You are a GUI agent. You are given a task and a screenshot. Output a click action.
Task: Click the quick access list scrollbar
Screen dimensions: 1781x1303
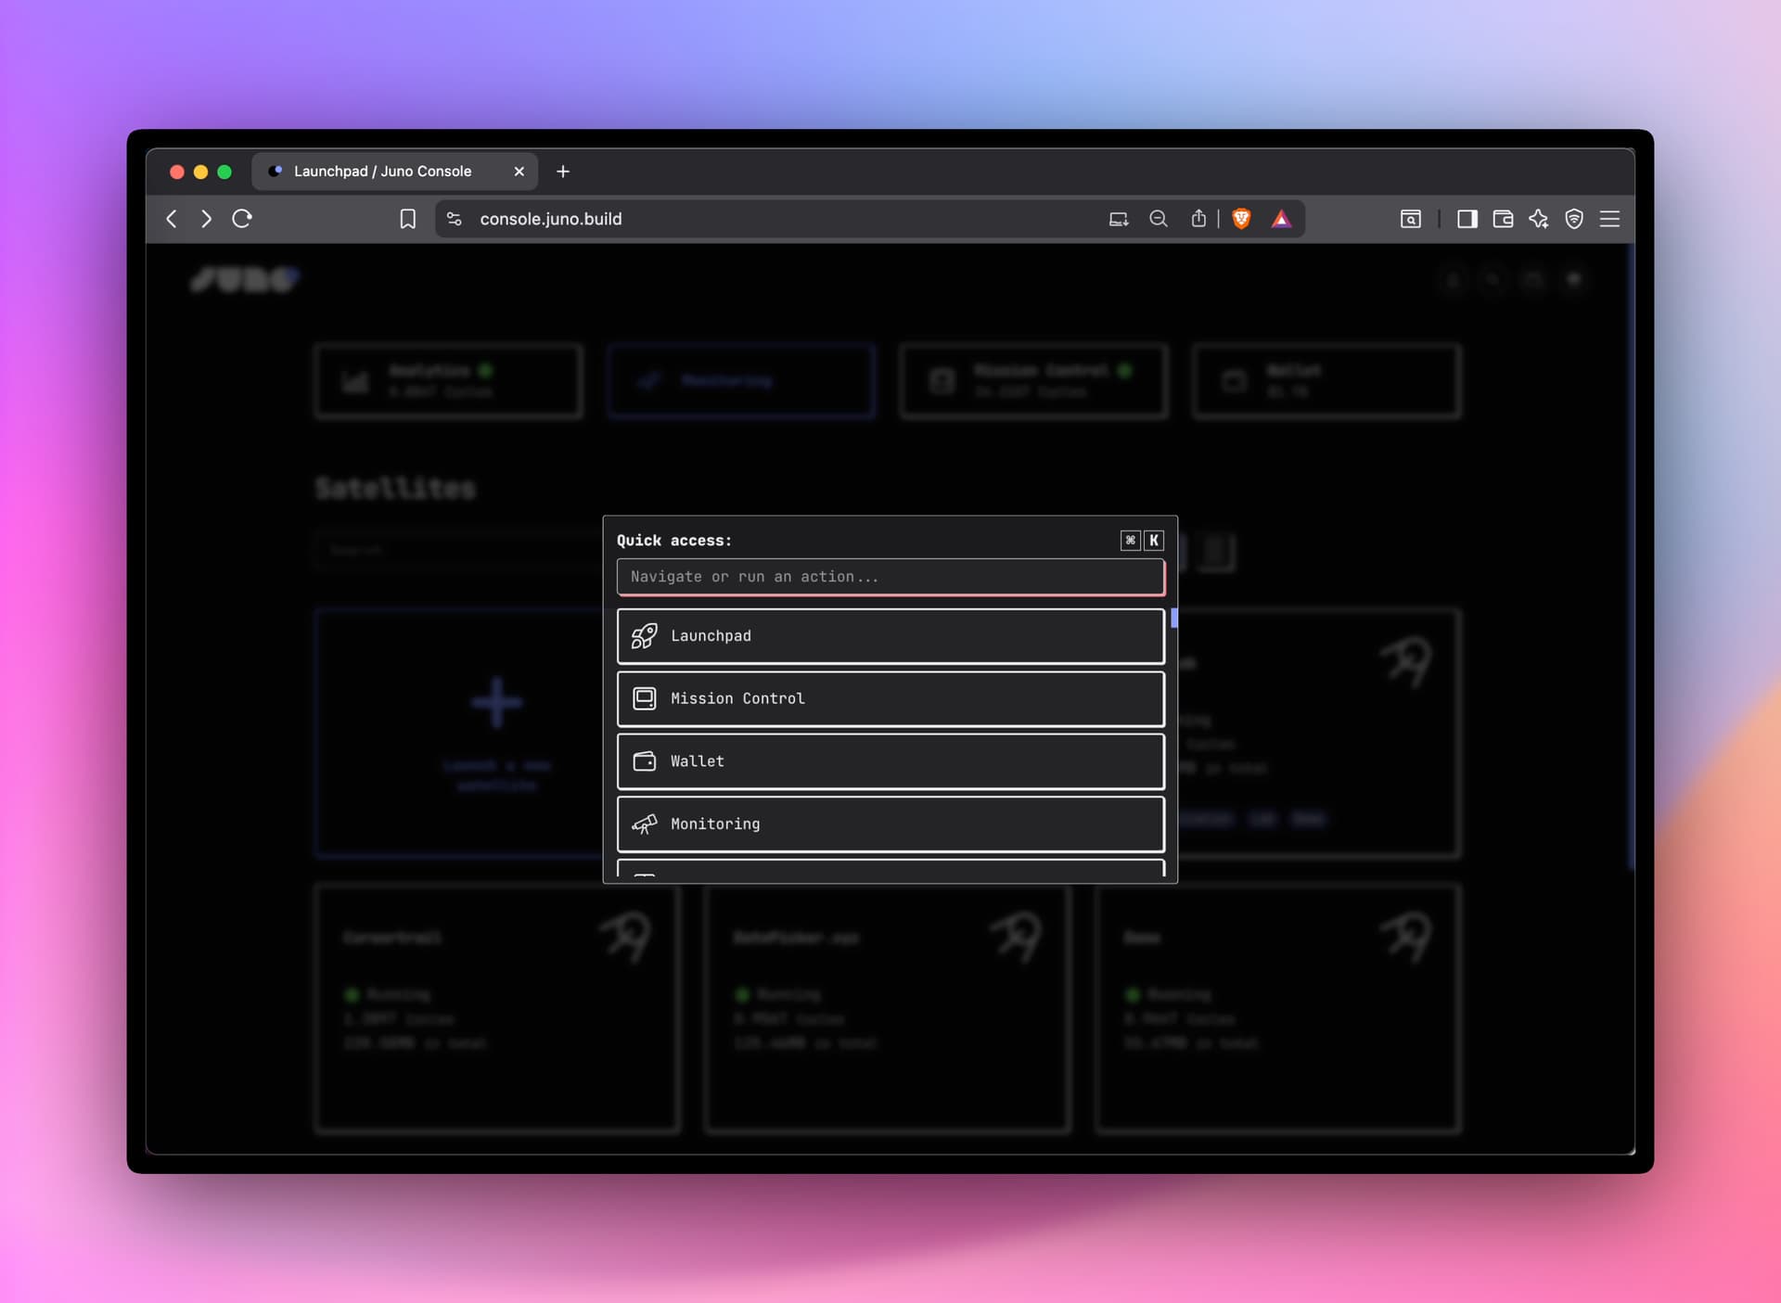click(x=1173, y=619)
